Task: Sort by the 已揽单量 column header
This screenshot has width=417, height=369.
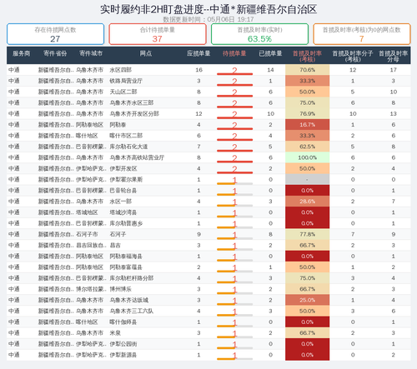Action: tap(270, 53)
